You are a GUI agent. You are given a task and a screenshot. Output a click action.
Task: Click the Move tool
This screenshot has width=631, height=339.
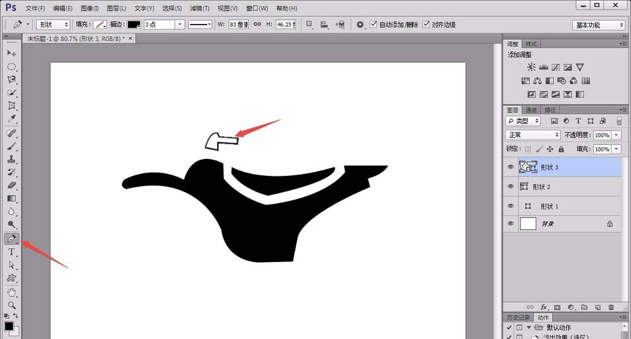[x=11, y=54]
